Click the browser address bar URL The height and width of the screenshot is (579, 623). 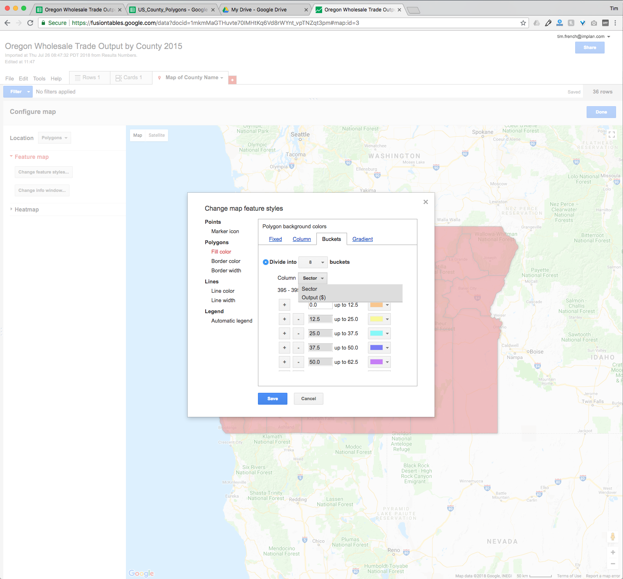pyautogui.click(x=215, y=23)
